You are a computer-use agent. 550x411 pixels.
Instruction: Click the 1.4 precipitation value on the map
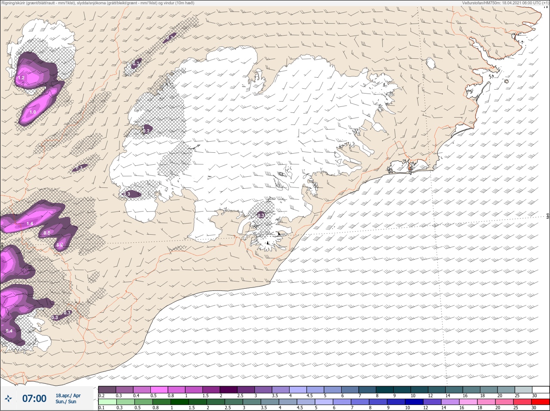click(30, 224)
